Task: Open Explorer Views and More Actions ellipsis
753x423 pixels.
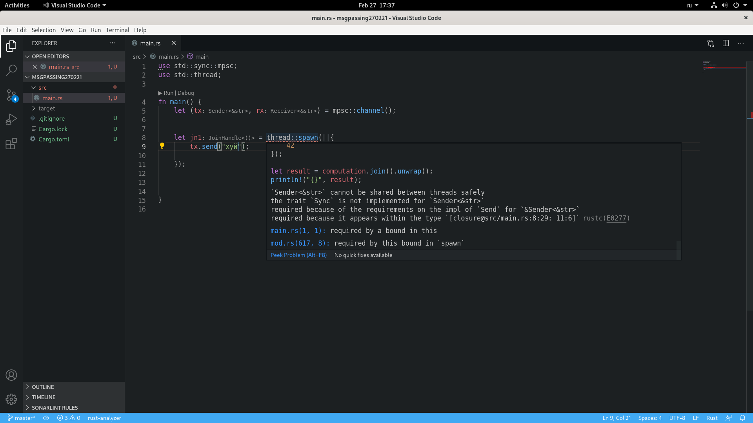Action: pyautogui.click(x=113, y=43)
